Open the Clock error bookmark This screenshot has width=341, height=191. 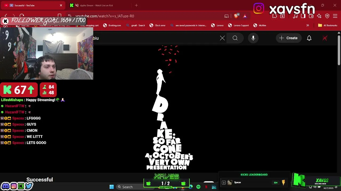click(x=157, y=25)
